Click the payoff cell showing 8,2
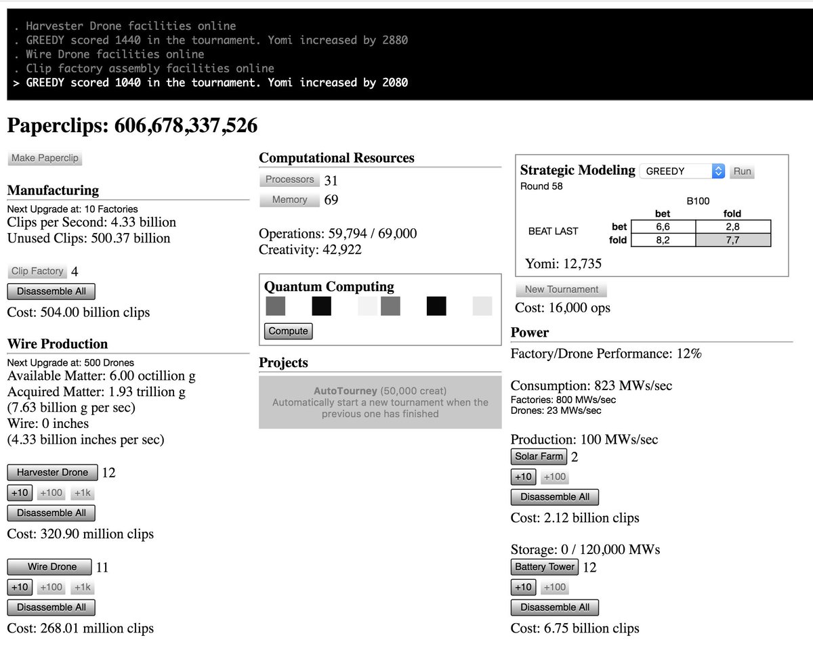 coord(663,240)
